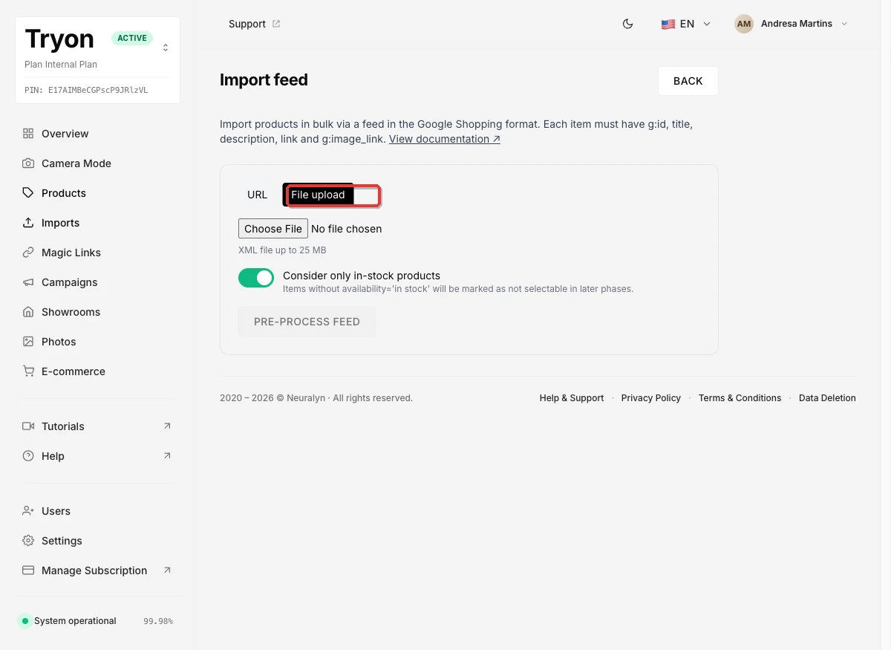Click the Camera Mode camera icon
The image size is (891, 650).
[28, 163]
